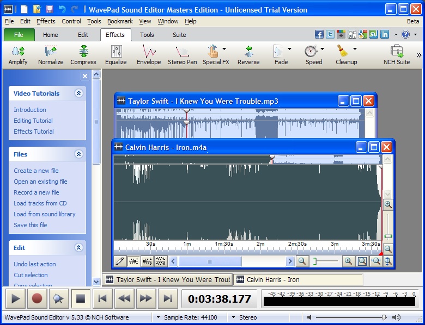Open the NCH Suite toolbox
This screenshot has height=325, width=425.
click(x=397, y=55)
